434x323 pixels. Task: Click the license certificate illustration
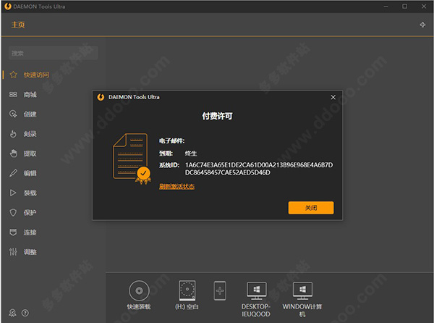132,159
